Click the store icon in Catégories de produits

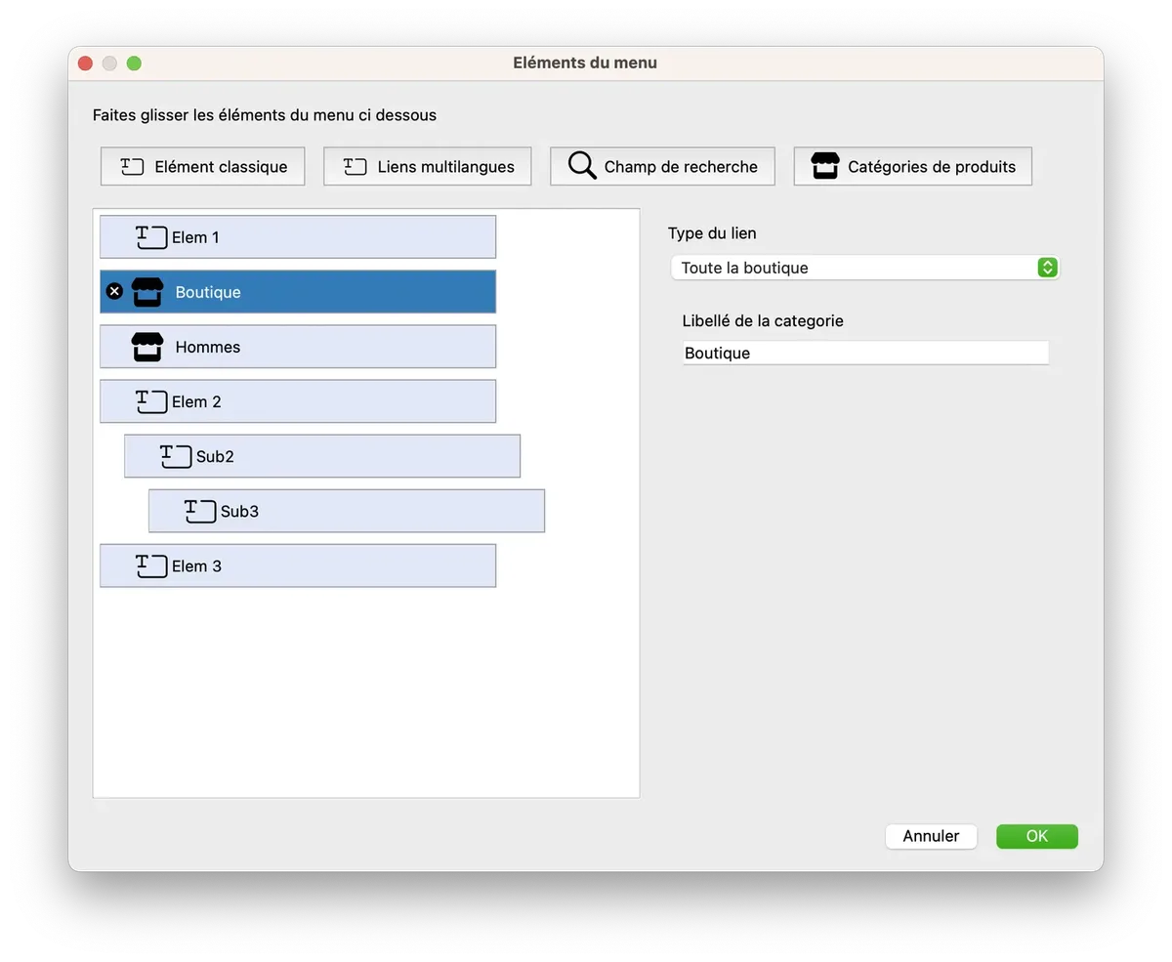[x=825, y=166]
